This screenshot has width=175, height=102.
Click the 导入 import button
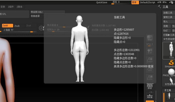click(169, 22)
